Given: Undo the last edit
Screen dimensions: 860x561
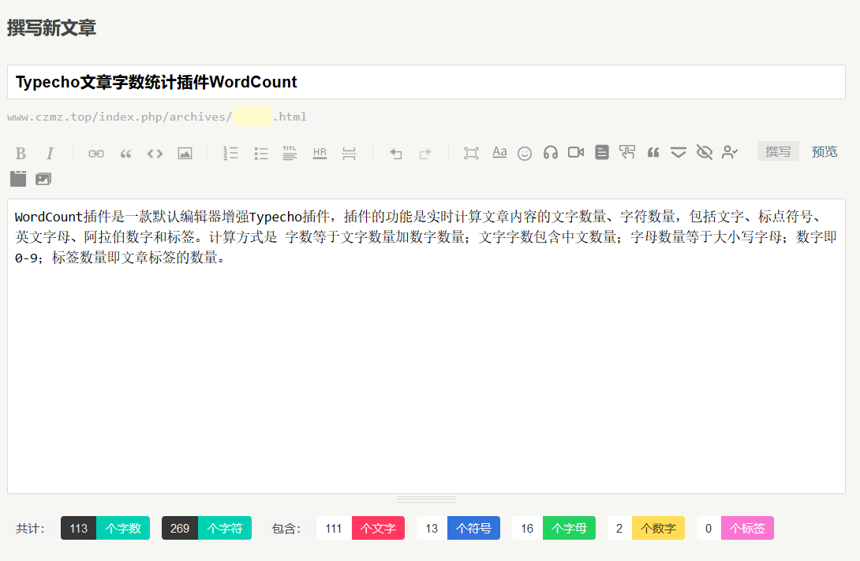Looking at the screenshot, I should [395, 153].
